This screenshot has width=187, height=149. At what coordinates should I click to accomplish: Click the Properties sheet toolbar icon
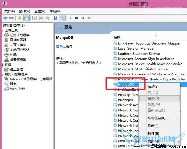35,18
